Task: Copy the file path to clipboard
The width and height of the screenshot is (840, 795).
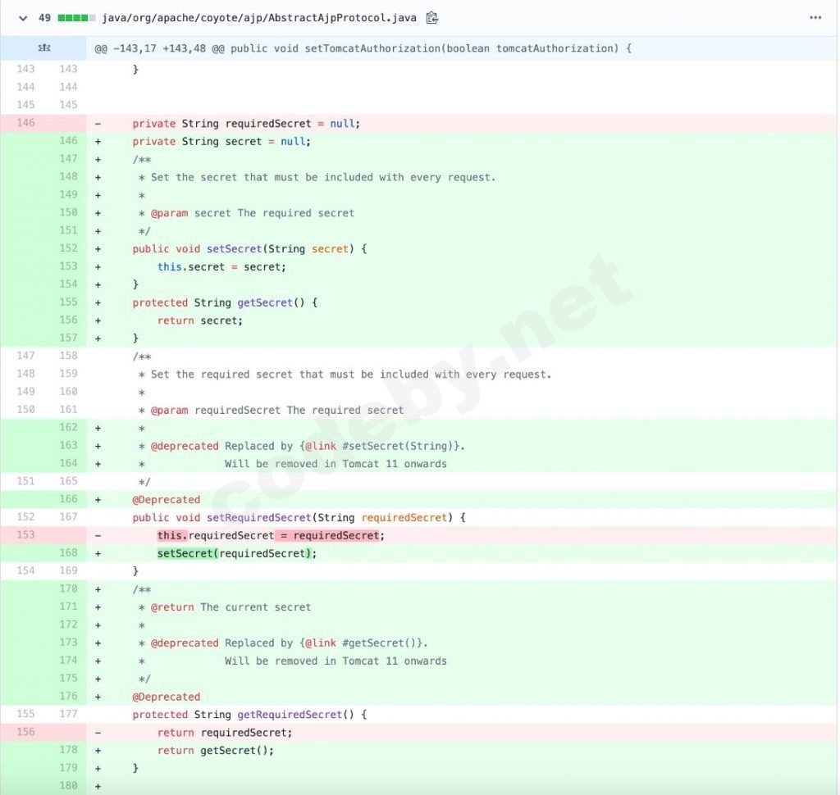Action: [431, 18]
